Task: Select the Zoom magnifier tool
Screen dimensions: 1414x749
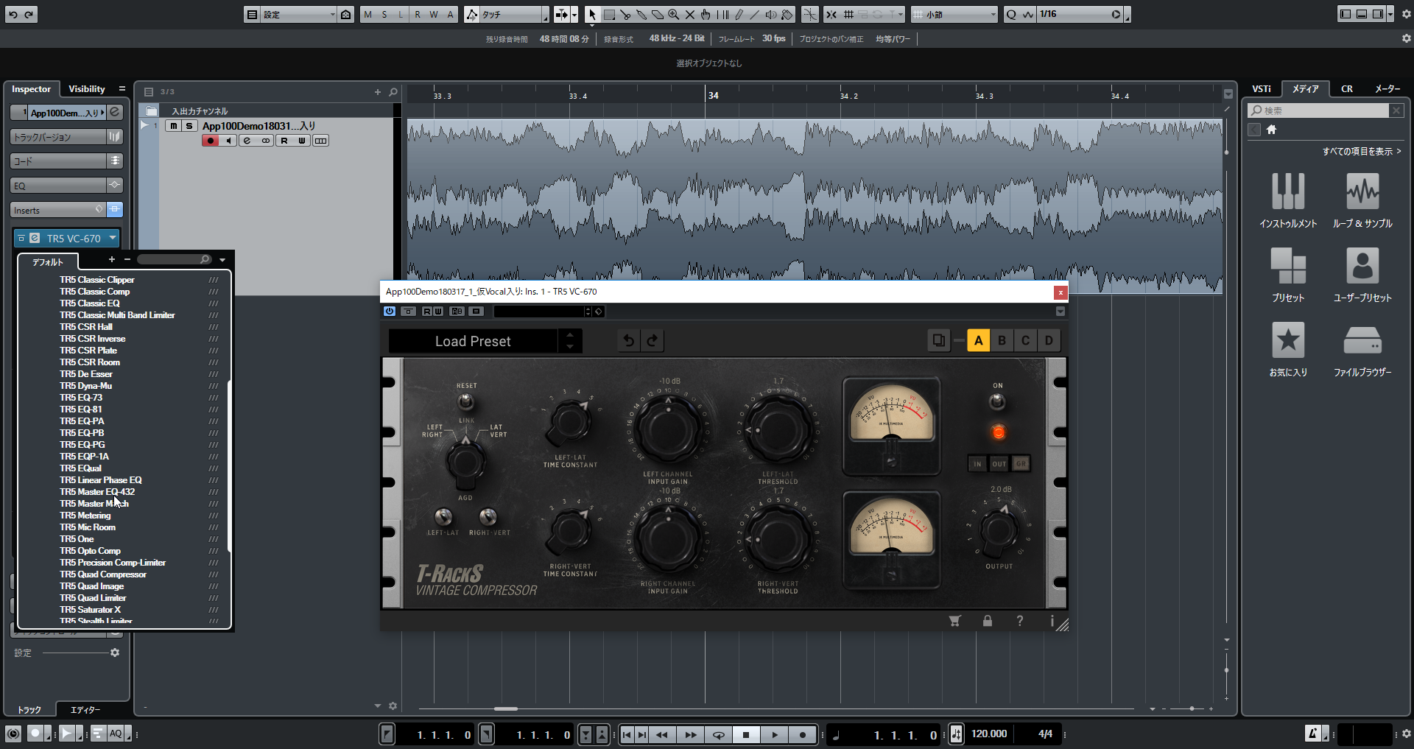Action: coord(674,14)
